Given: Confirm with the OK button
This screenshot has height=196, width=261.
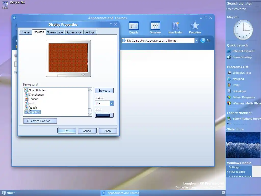Looking at the screenshot, I should (x=67, y=131).
